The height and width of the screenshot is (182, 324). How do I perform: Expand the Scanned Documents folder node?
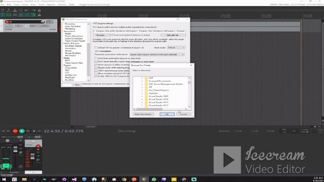[x=142, y=81]
